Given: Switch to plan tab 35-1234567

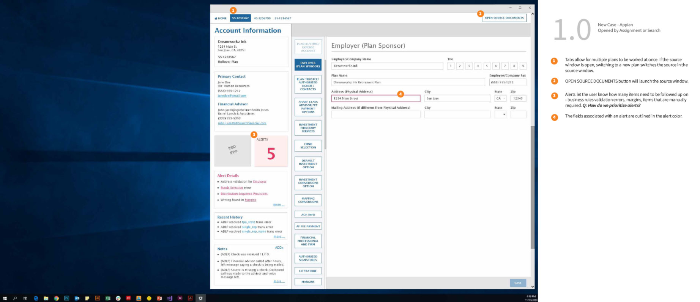Looking at the screenshot, I should coord(283,18).
